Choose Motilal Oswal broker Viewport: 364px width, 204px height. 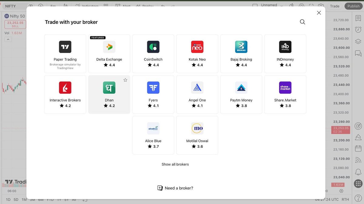(197, 135)
